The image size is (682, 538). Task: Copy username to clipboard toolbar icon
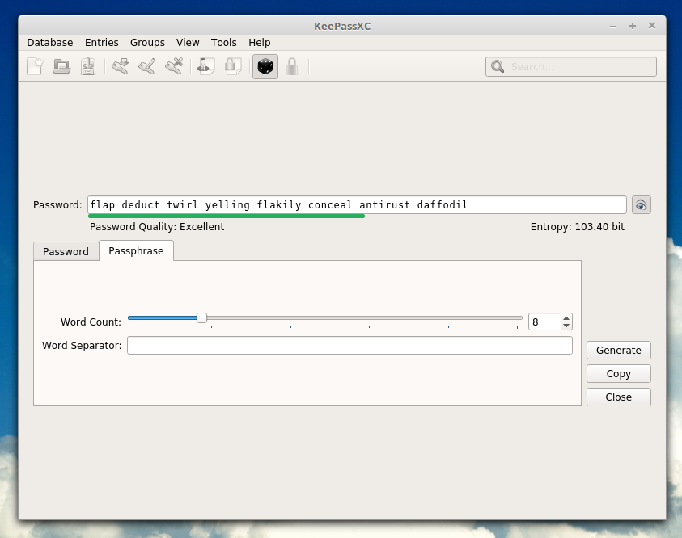[205, 66]
